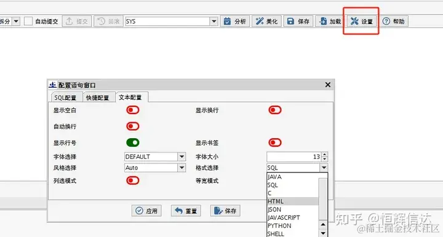Click the 字体大小 value field

pyautogui.click(x=294, y=157)
